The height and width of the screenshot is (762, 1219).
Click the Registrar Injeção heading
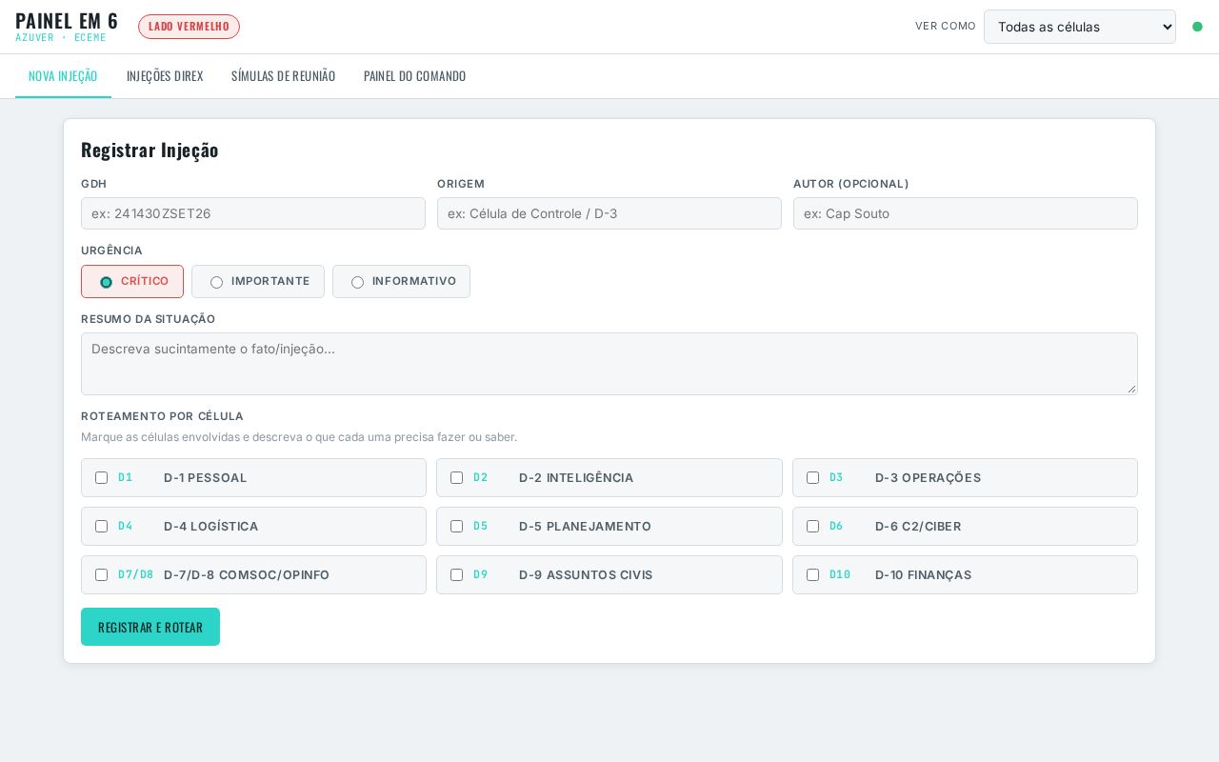pos(150,150)
